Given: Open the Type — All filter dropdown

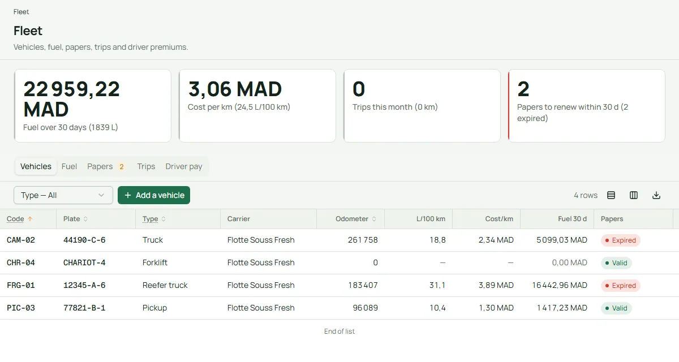Looking at the screenshot, I should point(63,195).
